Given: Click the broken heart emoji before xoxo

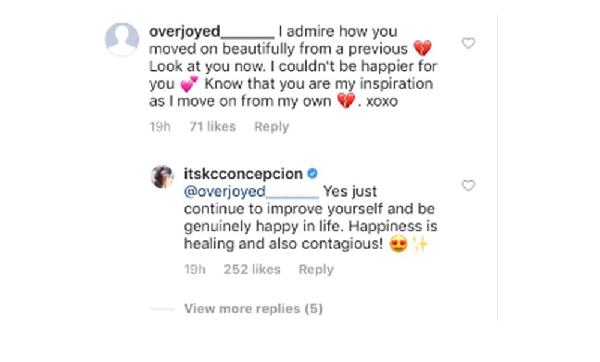Looking at the screenshot, I should coord(346,102).
